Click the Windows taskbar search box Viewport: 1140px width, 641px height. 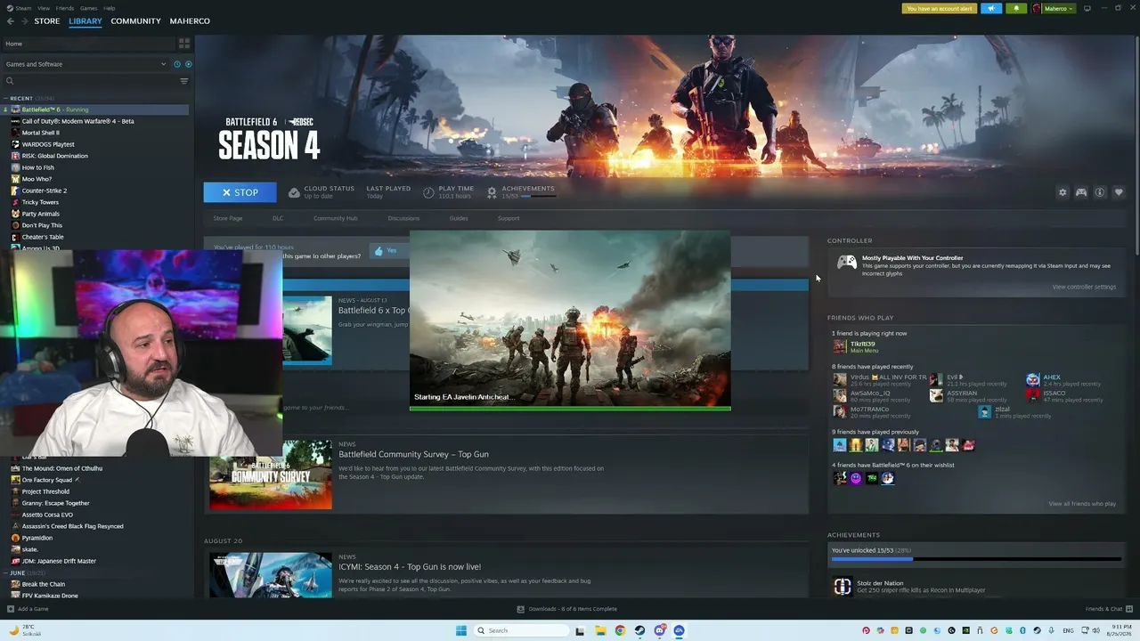(522, 630)
